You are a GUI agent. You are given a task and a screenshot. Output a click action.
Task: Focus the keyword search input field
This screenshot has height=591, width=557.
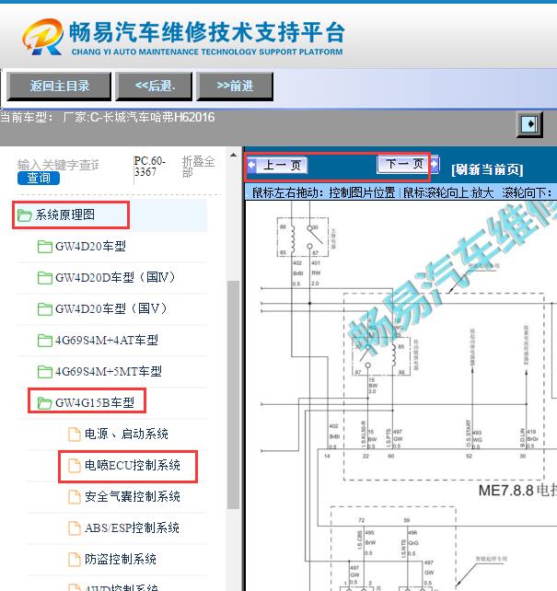point(58,165)
